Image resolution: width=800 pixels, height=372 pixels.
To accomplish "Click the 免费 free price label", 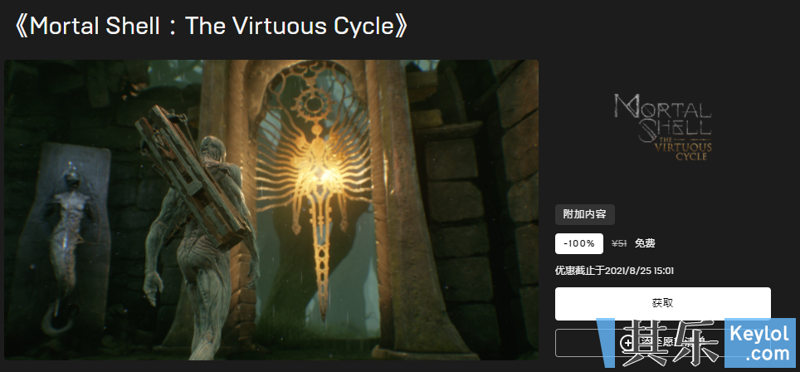I will 645,243.
